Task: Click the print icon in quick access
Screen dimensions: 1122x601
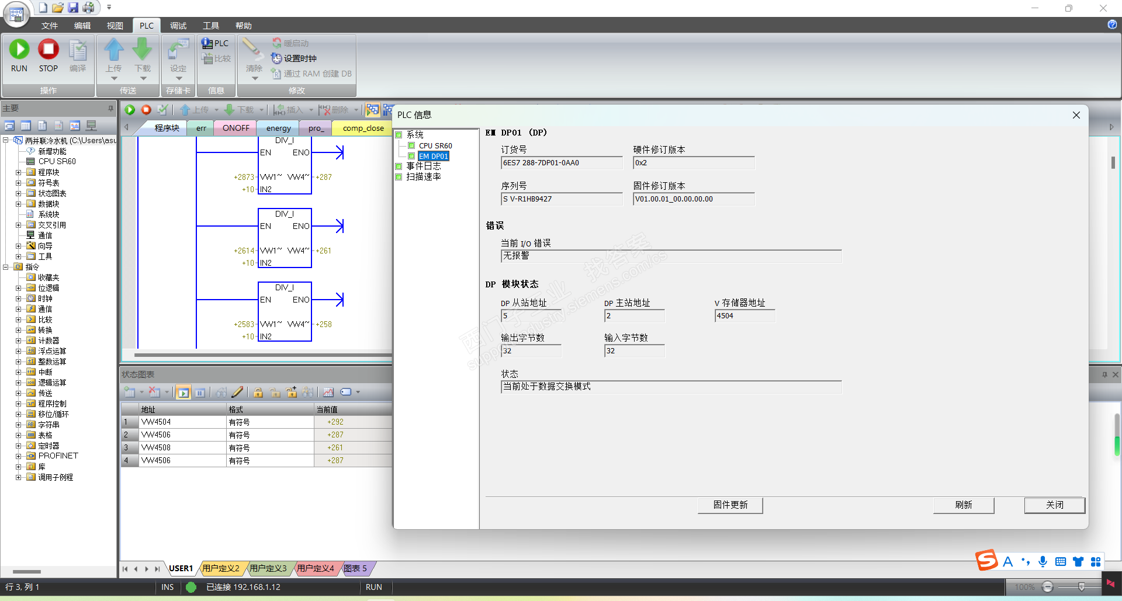Action: pyautogui.click(x=88, y=8)
